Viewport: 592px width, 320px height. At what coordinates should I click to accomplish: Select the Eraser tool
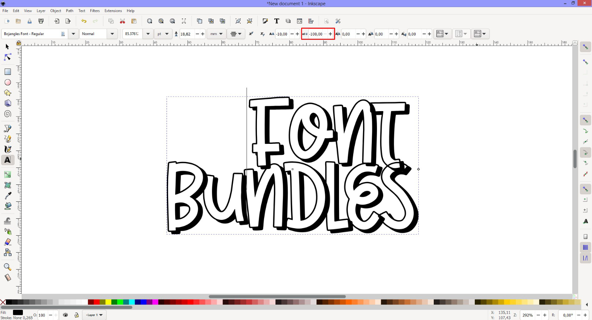point(7,242)
